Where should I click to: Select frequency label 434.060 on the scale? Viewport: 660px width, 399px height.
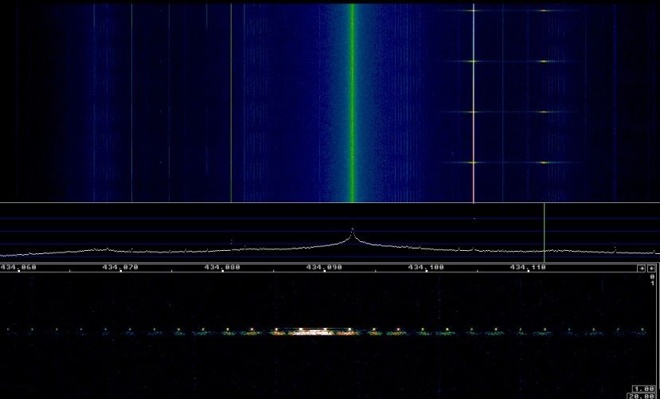coord(18,268)
